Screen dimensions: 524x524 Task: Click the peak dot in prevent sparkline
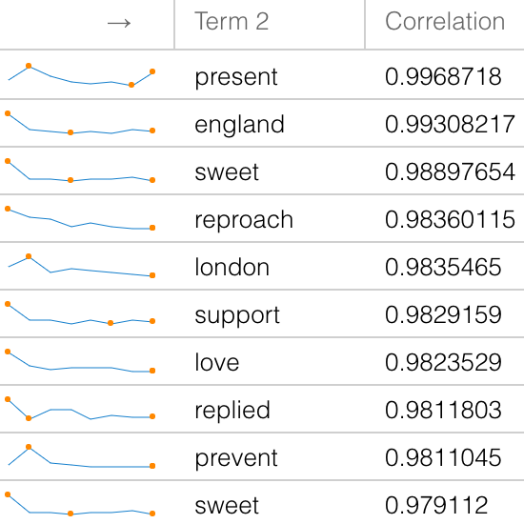pos(29,447)
